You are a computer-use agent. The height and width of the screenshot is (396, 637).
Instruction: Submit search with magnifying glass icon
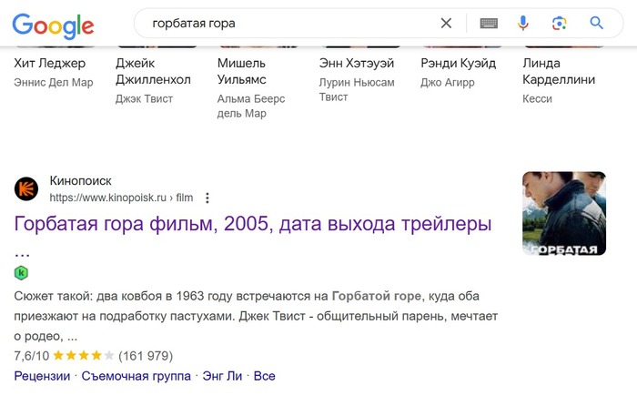[x=597, y=24]
